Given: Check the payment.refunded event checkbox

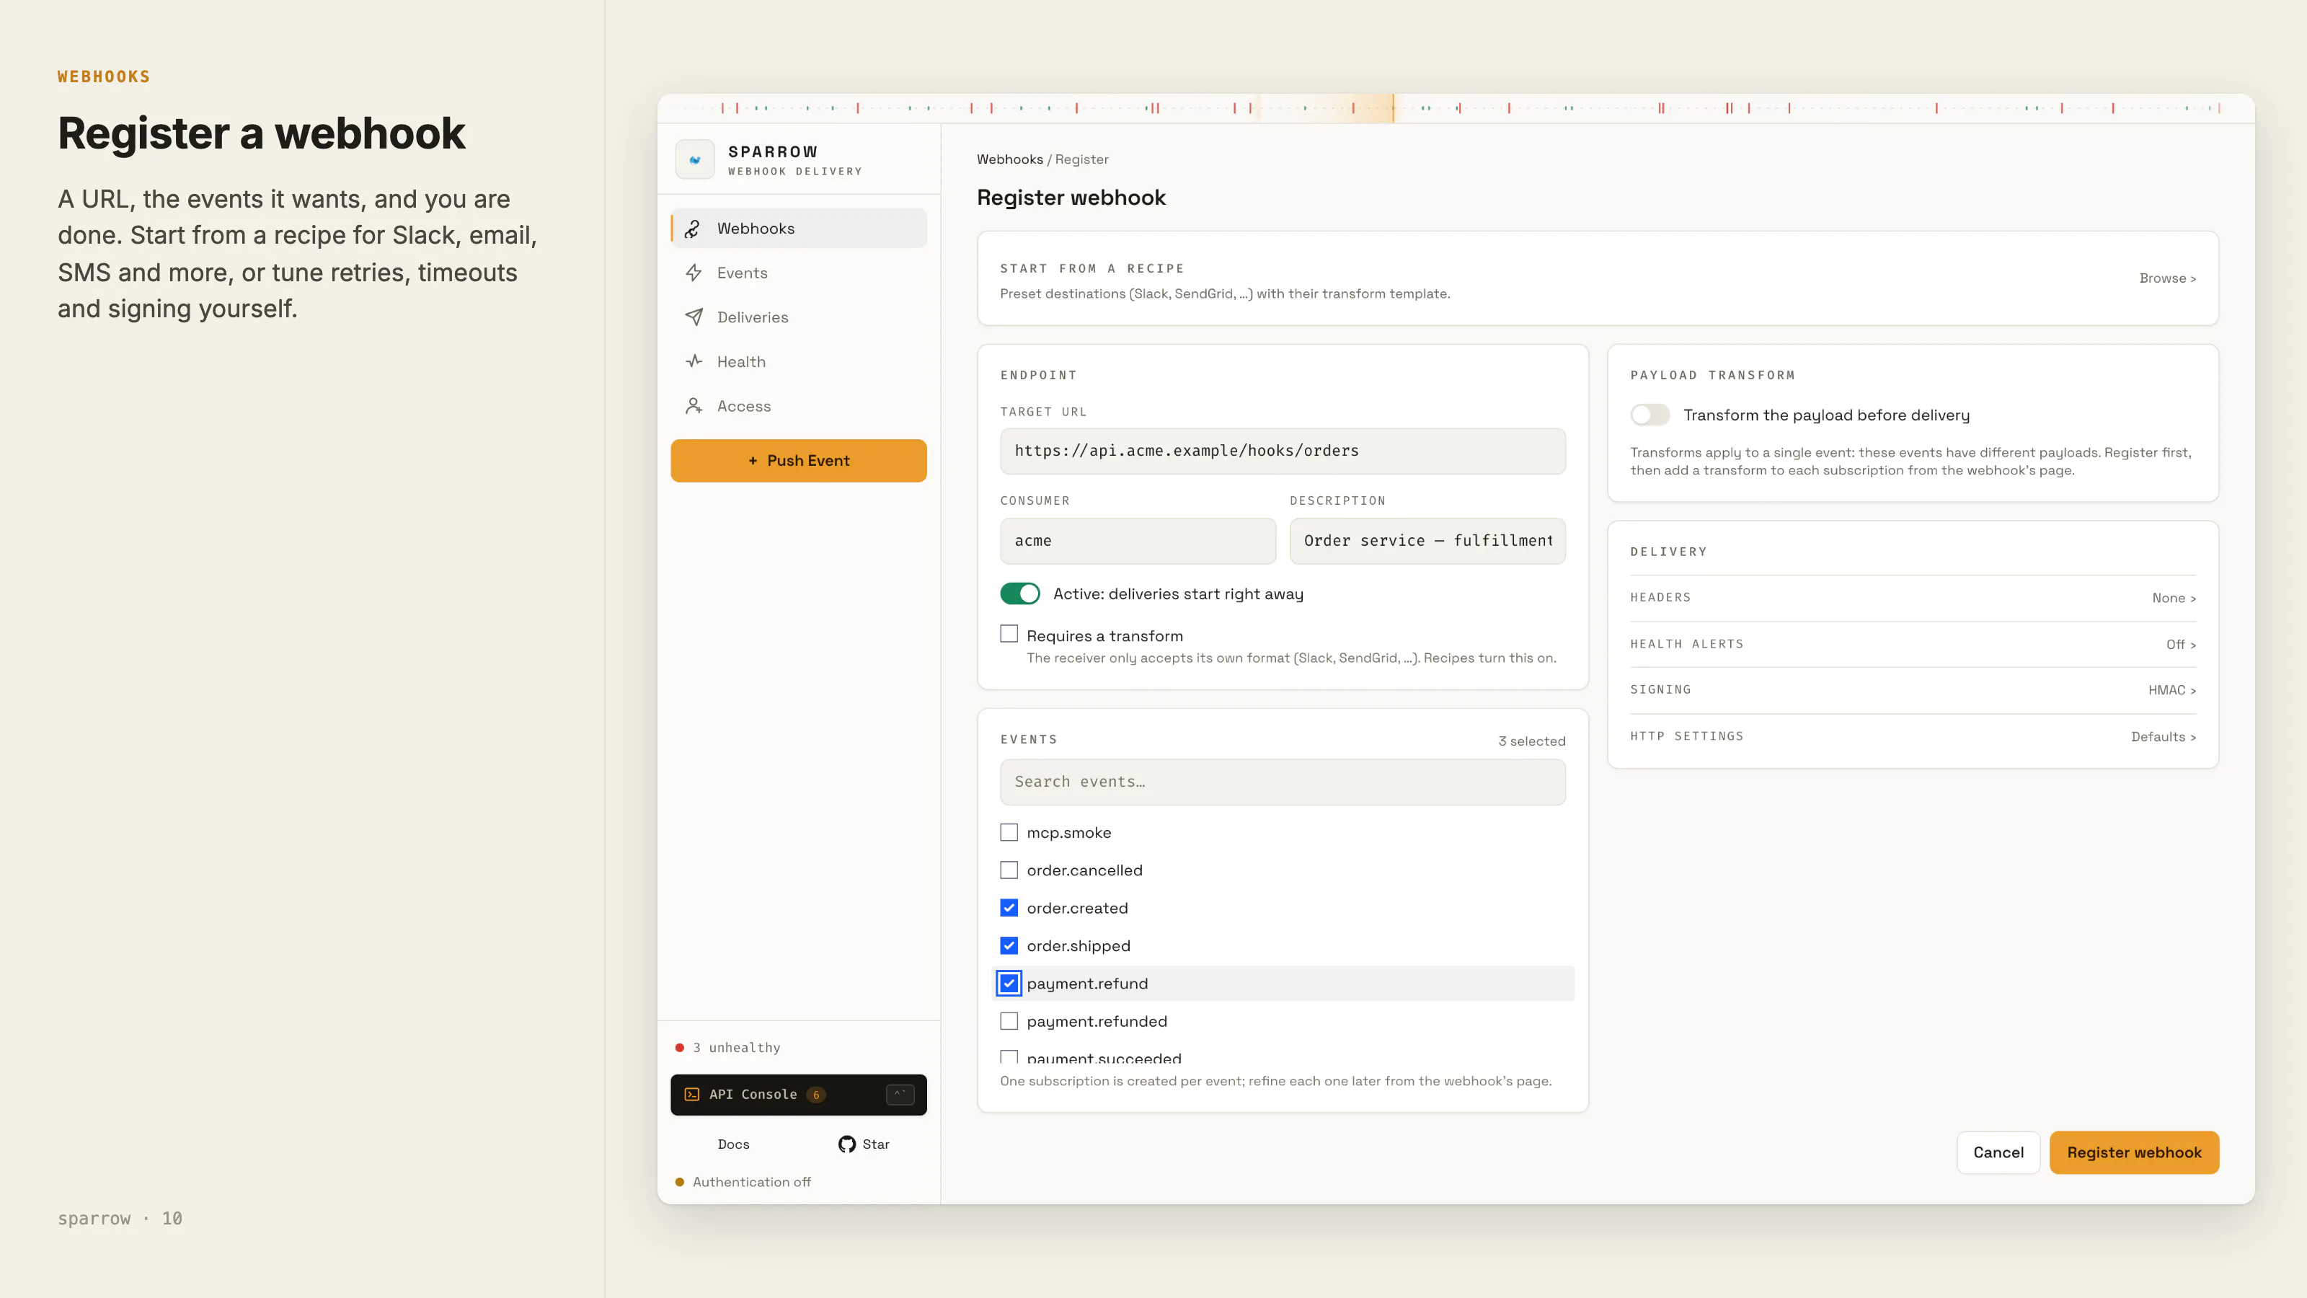Looking at the screenshot, I should click(1009, 1021).
